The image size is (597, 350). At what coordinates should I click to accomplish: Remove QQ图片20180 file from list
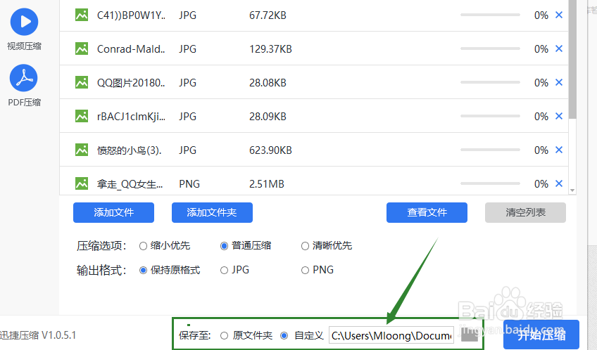[559, 82]
